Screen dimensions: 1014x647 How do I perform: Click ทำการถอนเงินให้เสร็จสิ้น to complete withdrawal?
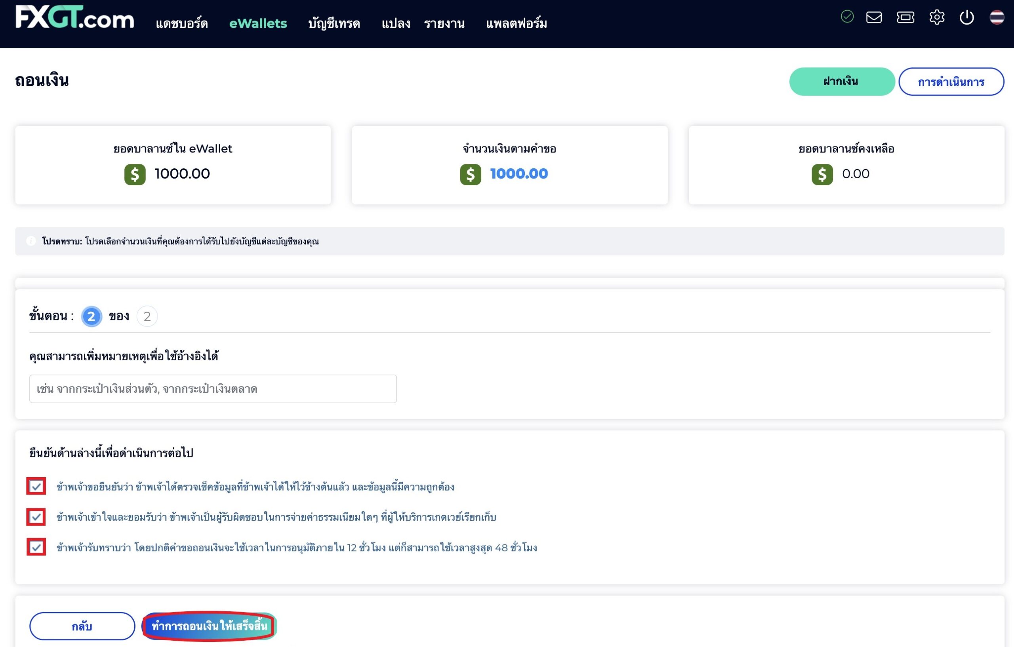coord(209,626)
